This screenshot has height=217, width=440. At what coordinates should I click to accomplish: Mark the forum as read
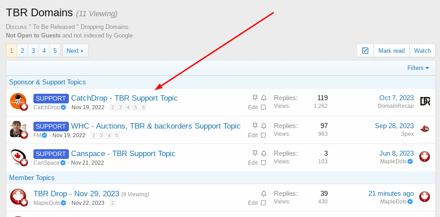[392, 51]
